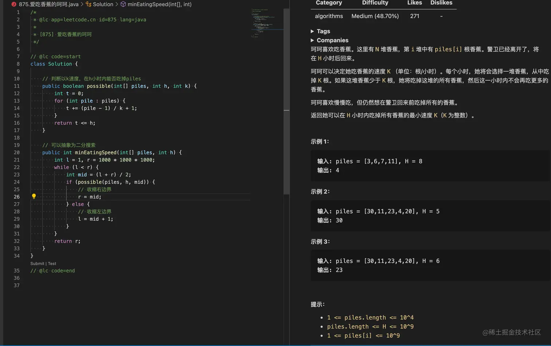Click example input 'piles = [3,6,7,11], H = 8'
Viewport: 551px width, 346px height.
[x=370, y=161]
